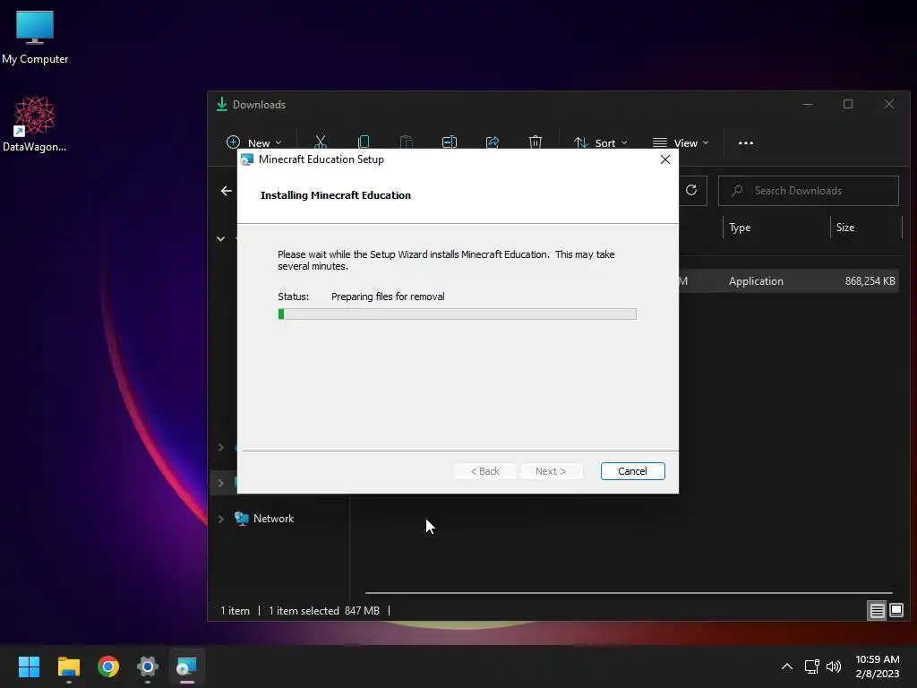
Task: Click the disabled Back button in setup
Action: pyautogui.click(x=484, y=471)
